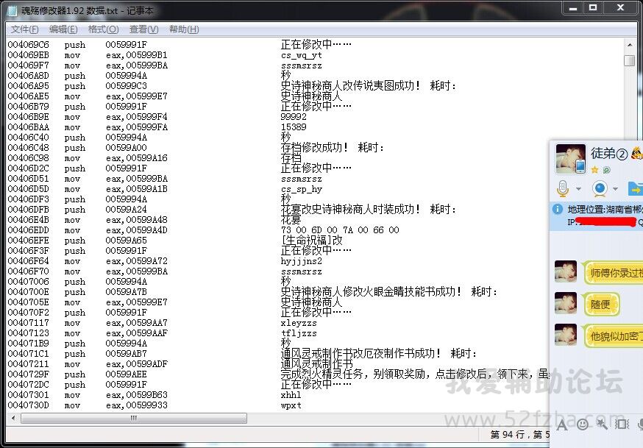This screenshot has width=643, height=448.
Task: Click the 他貌似加密 chat bubble
Action: tap(614, 336)
